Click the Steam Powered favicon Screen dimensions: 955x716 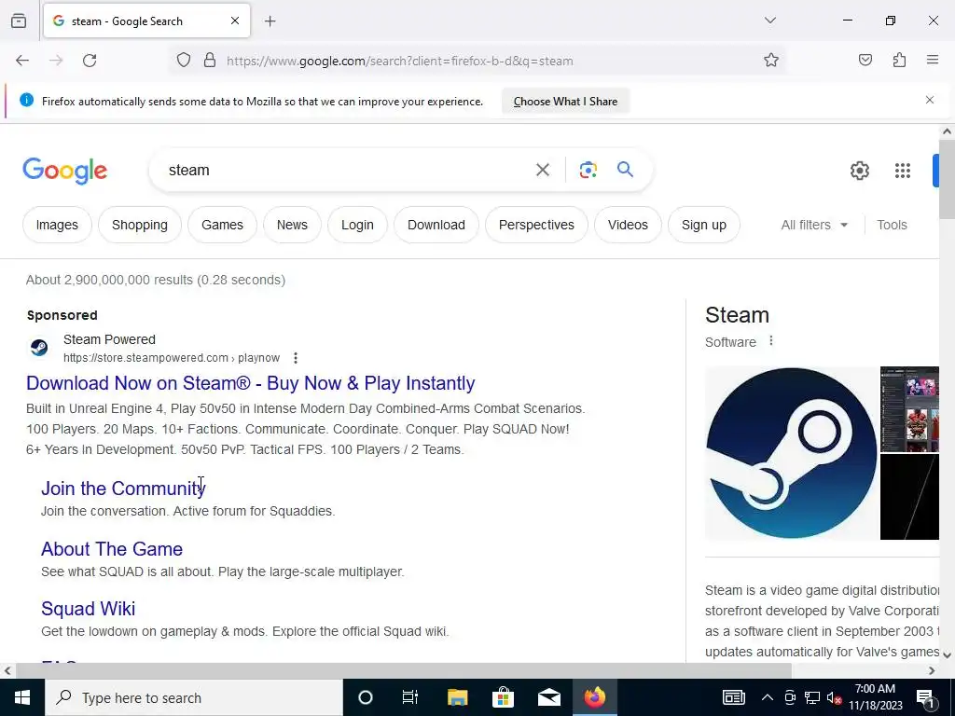pyautogui.click(x=39, y=348)
